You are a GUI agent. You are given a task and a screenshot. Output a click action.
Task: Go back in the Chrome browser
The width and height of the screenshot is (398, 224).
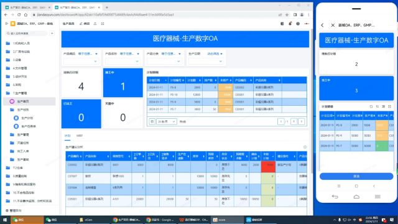tap(6, 15)
